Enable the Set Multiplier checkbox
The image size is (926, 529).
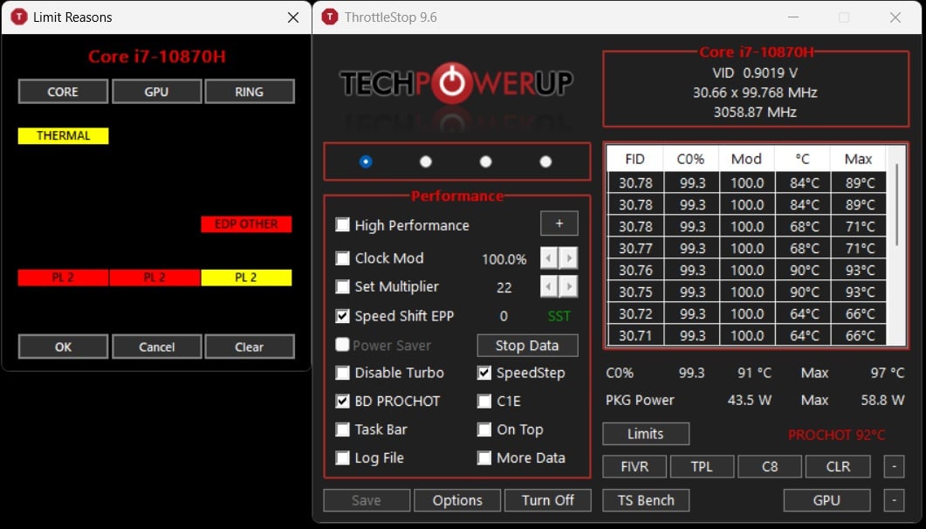coord(342,287)
